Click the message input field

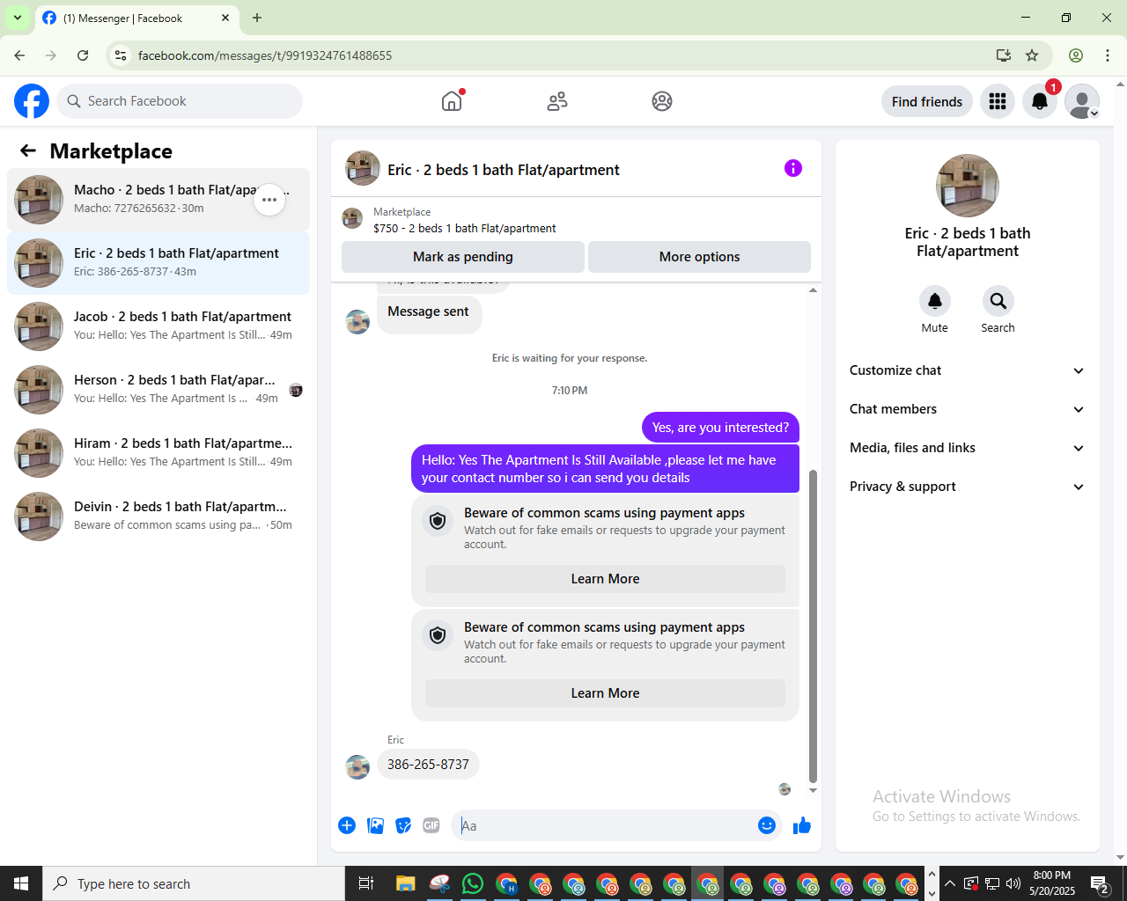(x=603, y=825)
